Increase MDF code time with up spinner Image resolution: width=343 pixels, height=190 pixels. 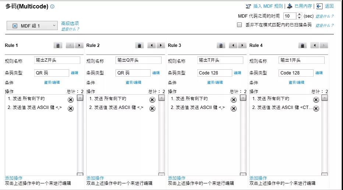(299, 14)
